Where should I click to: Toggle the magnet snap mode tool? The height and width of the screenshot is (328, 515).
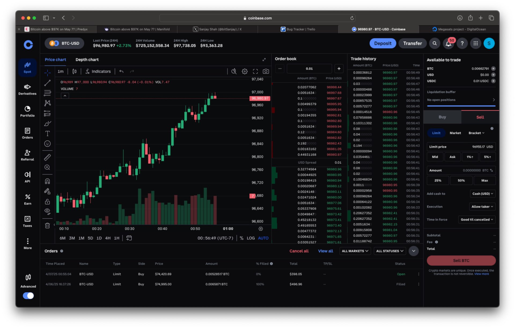(x=47, y=181)
